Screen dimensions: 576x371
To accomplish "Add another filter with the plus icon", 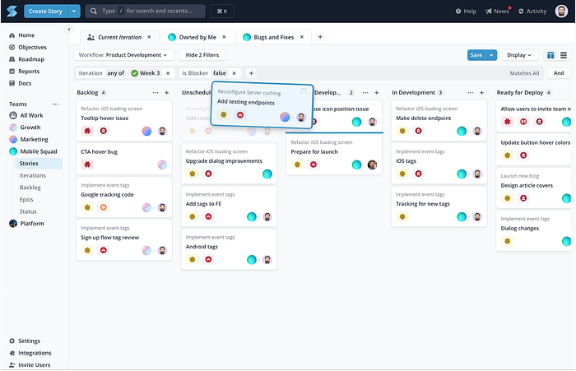I will click(251, 73).
